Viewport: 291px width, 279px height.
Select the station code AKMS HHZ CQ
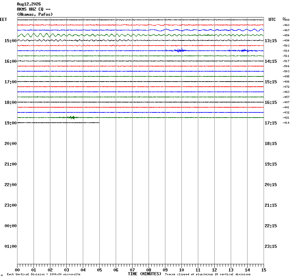point(30,9)
